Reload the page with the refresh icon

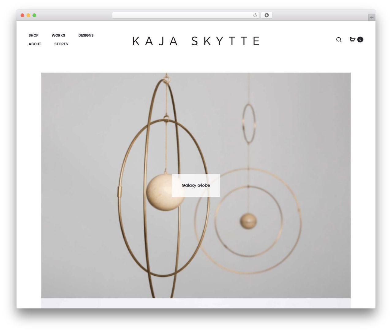click(255, 15)
